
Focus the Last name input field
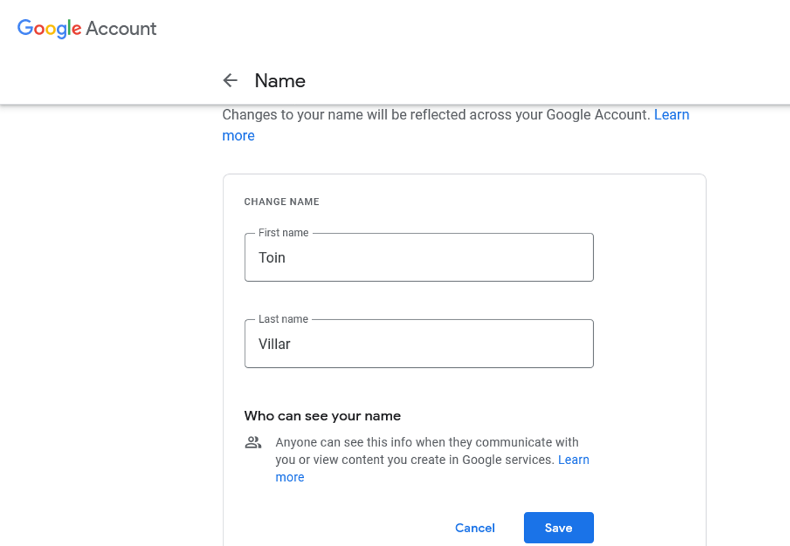pyautogui.click(x=419, y=343)
